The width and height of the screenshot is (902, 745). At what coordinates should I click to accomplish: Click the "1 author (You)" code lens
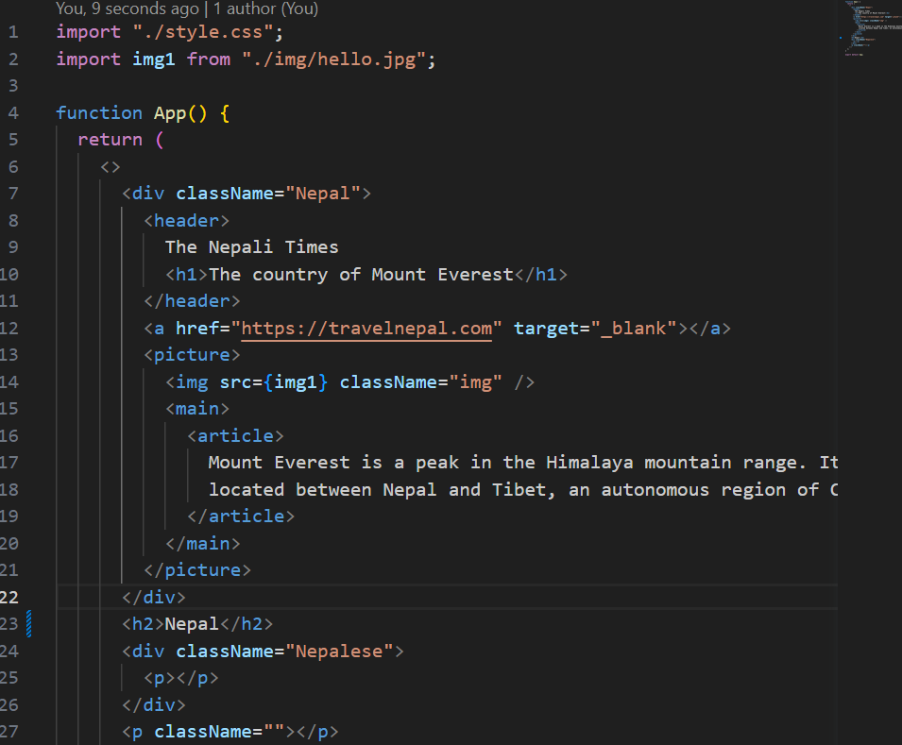click(x=265, y=8)
